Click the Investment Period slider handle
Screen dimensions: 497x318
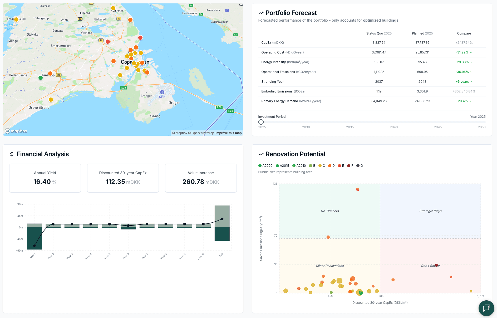tap(261, 122)
